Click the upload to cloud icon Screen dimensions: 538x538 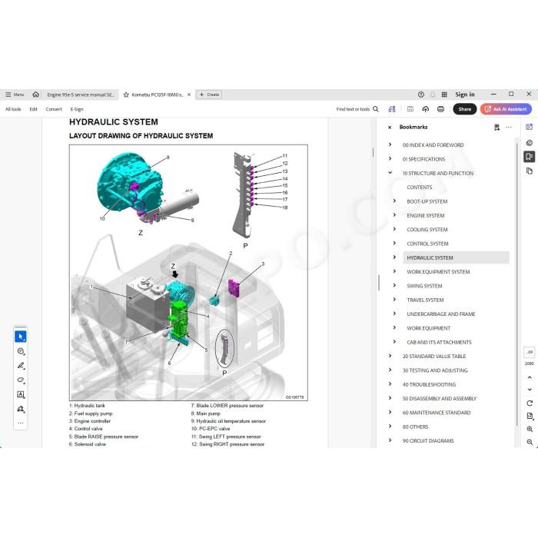click(426, 109)
